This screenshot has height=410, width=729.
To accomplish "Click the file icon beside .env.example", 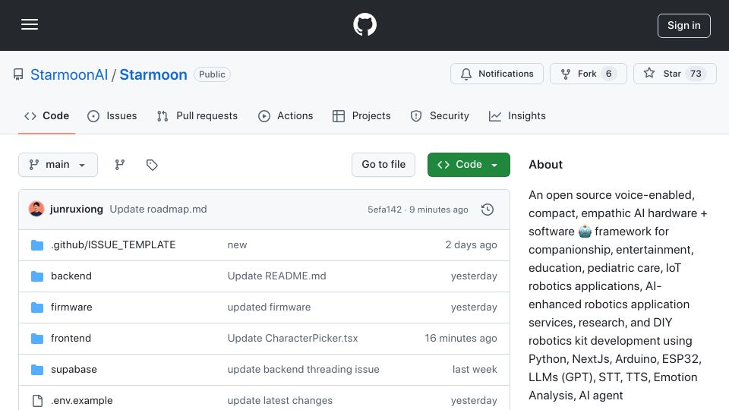I will (37, 401).
